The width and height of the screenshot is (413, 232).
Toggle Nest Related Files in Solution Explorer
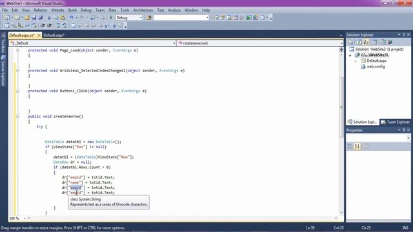coord(366,42)
